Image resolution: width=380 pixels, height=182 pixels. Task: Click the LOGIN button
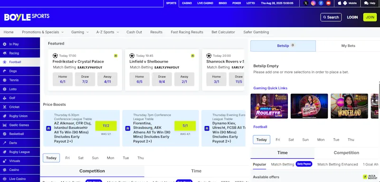pyautogui.click(x=352, y=17)
